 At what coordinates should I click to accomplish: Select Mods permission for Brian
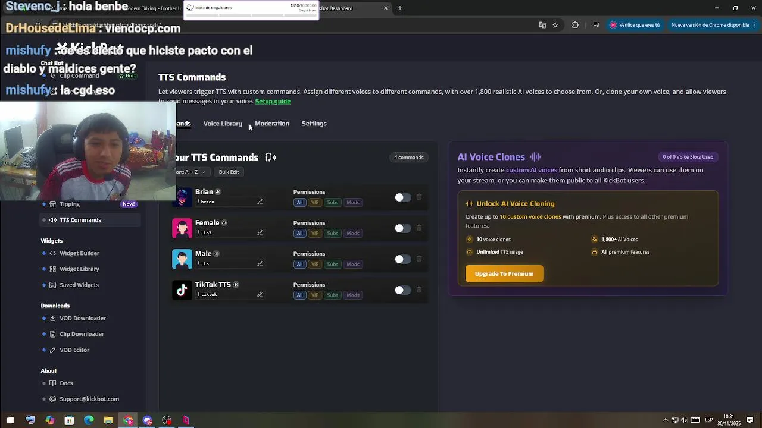353,203
